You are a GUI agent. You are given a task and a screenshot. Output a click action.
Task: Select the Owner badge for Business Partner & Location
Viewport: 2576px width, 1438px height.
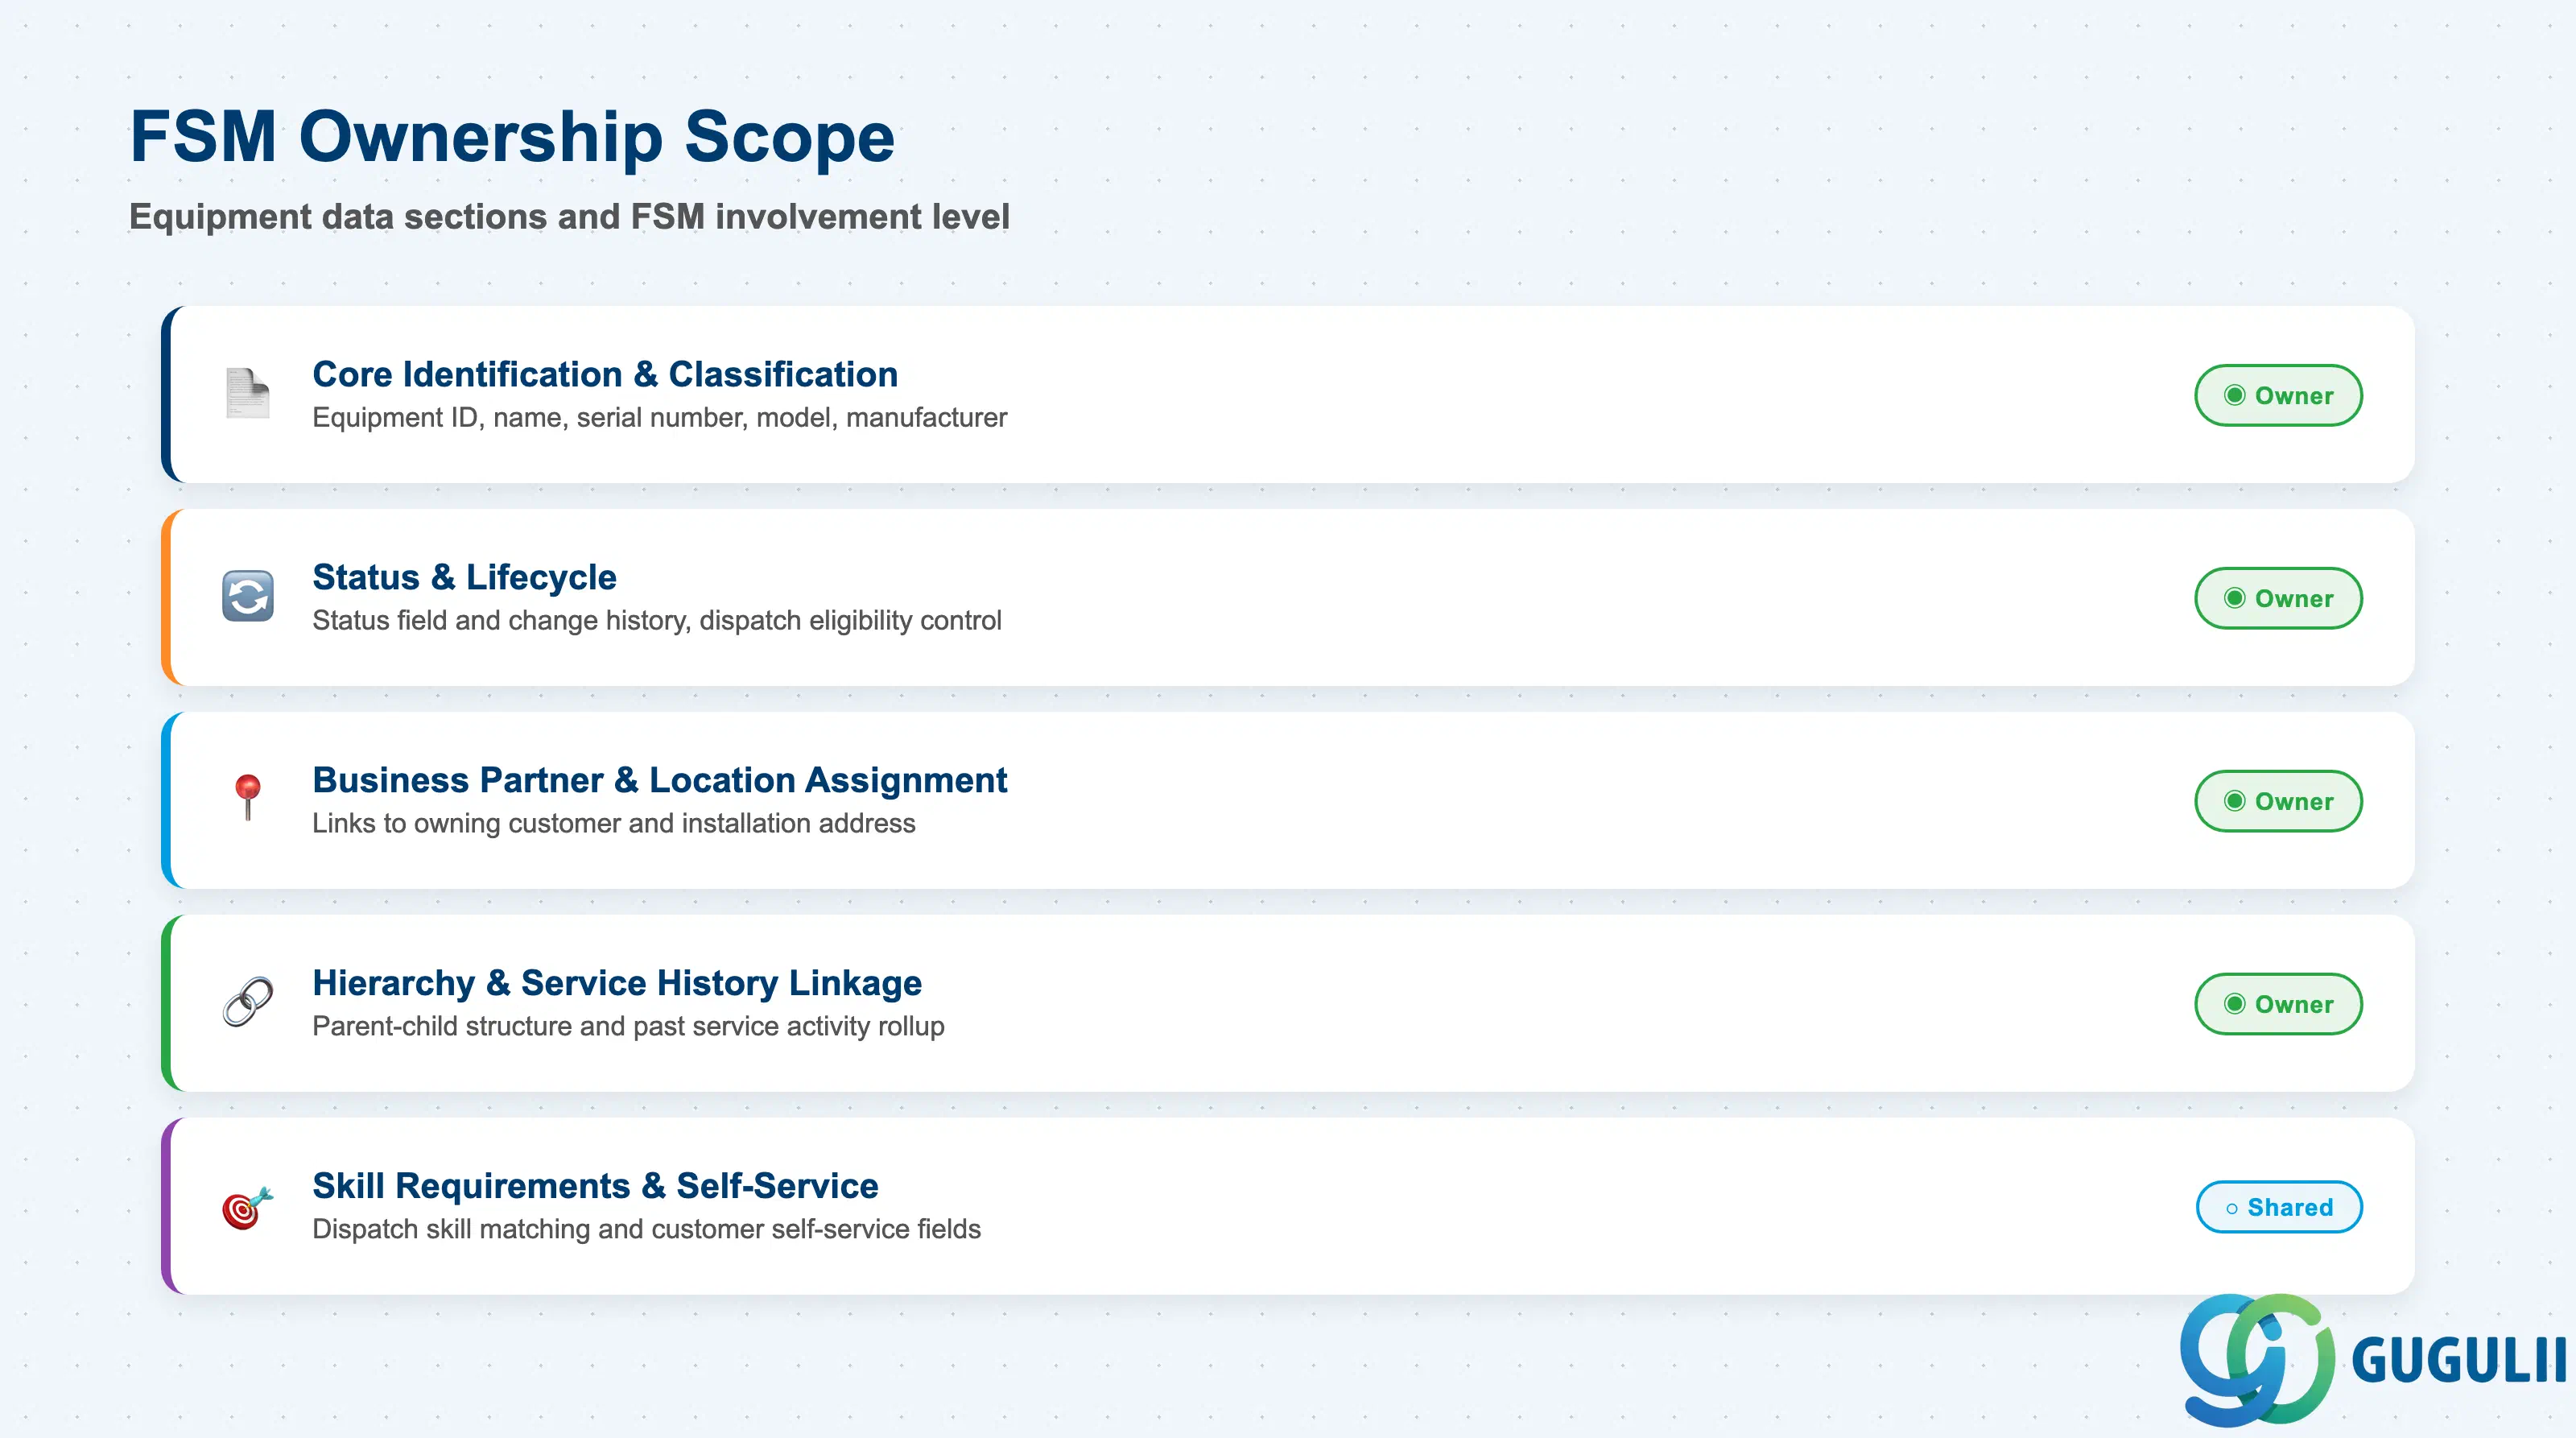[2278, 802]
